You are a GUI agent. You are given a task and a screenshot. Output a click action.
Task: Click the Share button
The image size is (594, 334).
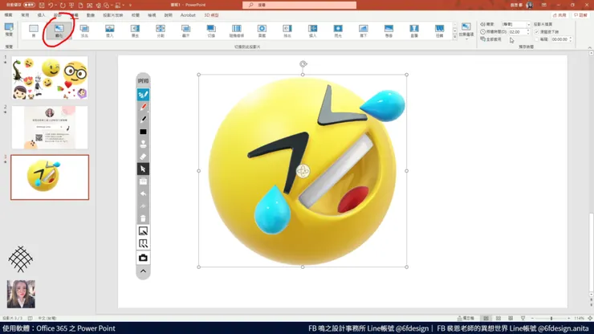[559, 15]
